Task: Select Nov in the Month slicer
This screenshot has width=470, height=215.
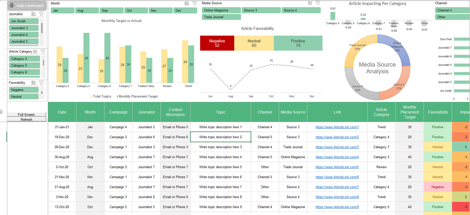Action: point(160,11)
